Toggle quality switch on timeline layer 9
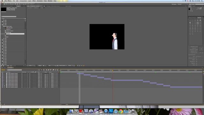 coord(30,84)
